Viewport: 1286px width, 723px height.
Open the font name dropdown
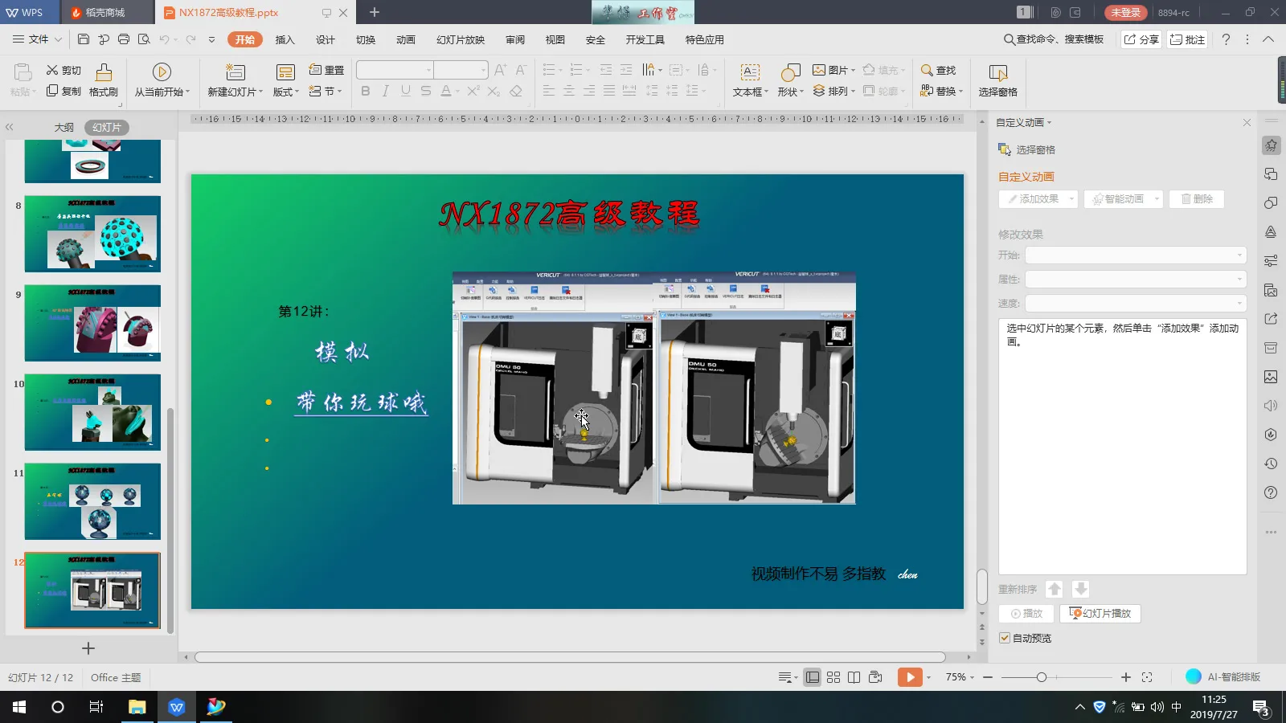click(428, 69)
